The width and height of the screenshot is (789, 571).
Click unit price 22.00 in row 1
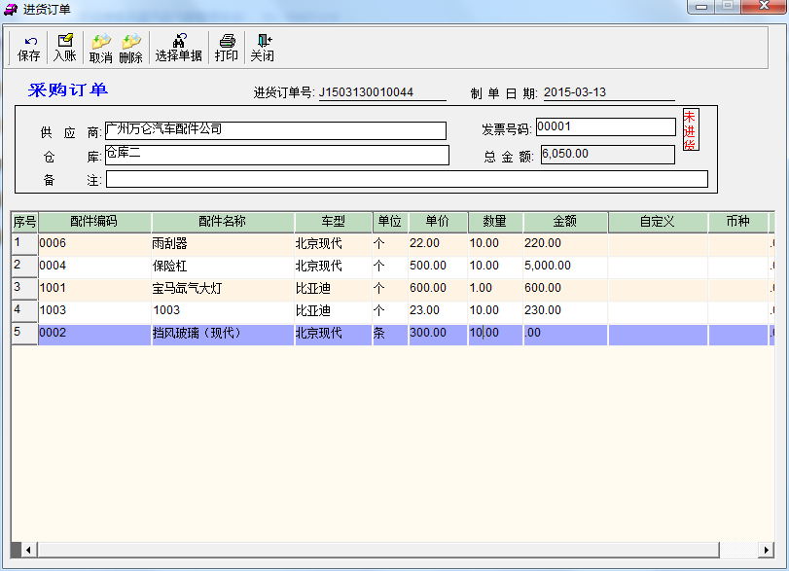(x=438, y=243)
